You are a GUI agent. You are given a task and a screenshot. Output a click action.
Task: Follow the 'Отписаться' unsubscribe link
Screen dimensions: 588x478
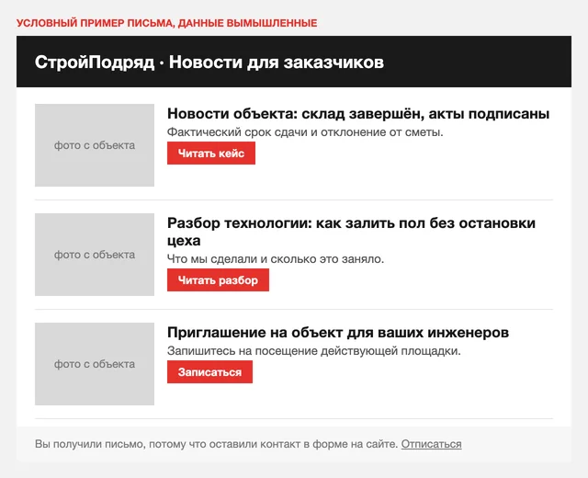[431, 444]
